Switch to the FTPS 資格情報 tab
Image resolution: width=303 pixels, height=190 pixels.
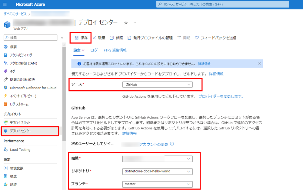[x=115, y=50]
